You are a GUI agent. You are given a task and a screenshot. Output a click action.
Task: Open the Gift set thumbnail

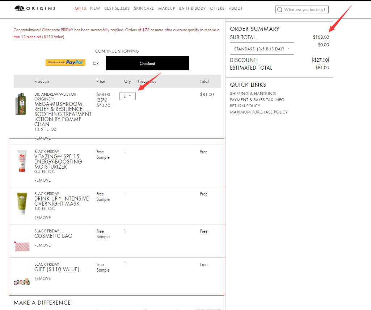click(x=22, y=282)
